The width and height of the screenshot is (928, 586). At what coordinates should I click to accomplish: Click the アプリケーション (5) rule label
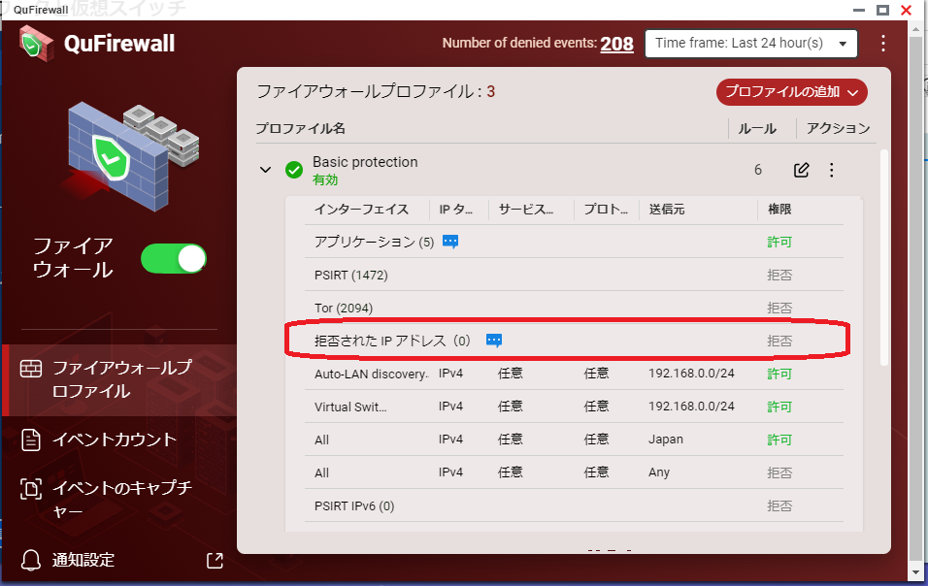tap(374, 242)
